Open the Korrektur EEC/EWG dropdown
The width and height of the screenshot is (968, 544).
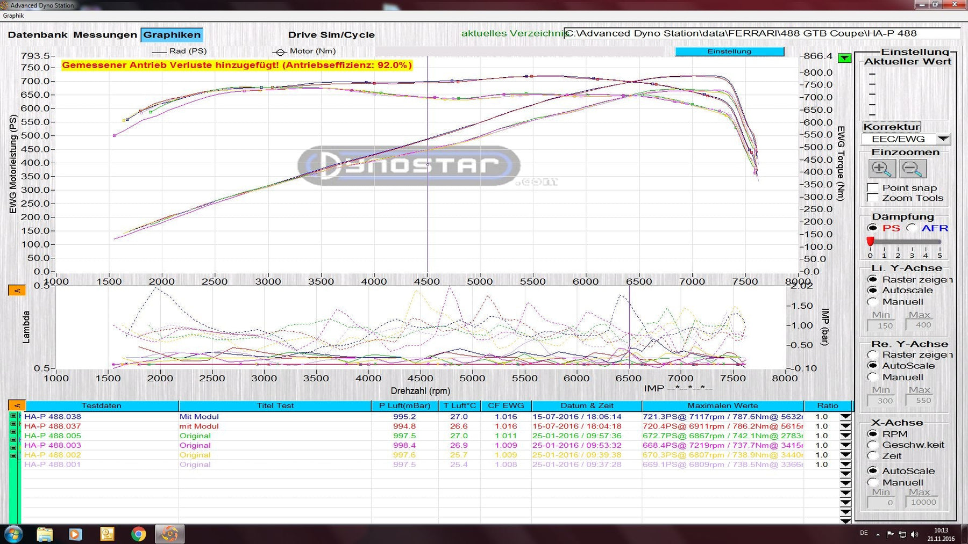click(x=943, y=139)
